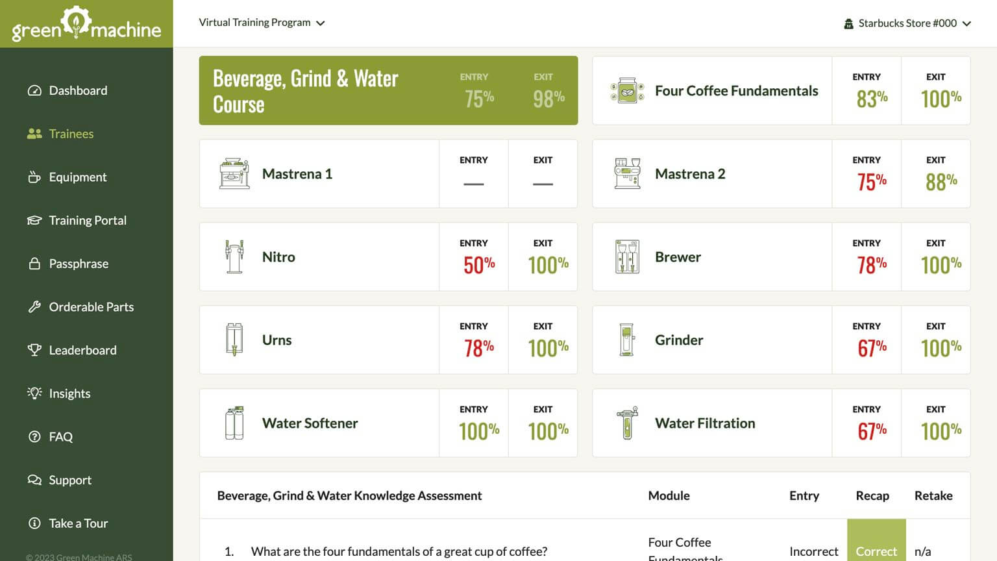Click the Insights lightbulb icon
This screenshot has height=561, width=997.
pyautogui.click(x=34, y=393)
